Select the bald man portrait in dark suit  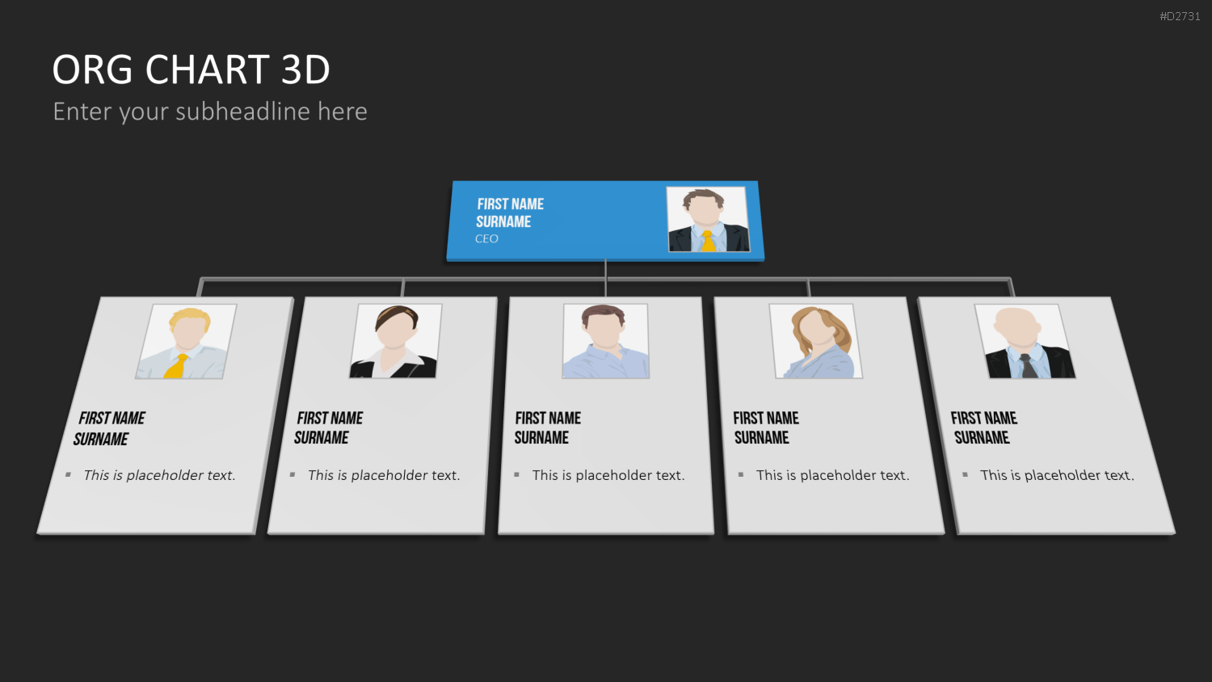(1025, 341)
